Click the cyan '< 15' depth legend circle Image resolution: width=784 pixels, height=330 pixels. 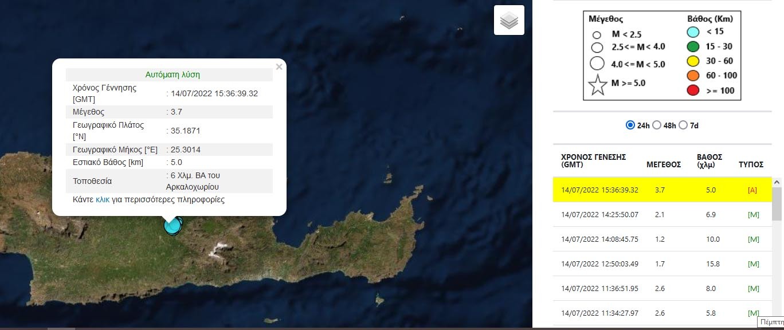click(693, 32)
